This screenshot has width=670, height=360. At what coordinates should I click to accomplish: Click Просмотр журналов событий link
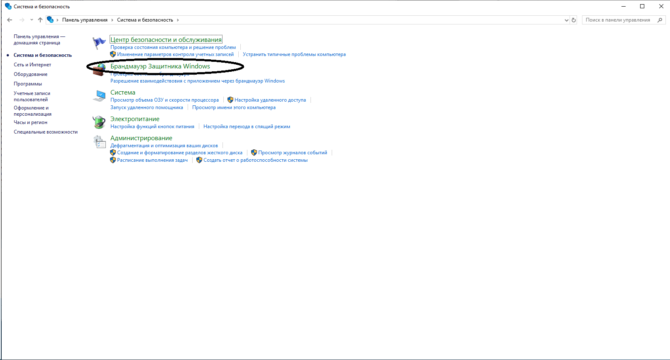[x=292, y=153]
